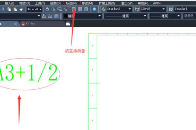Activate the Zoom Window tool

[59, 9]
